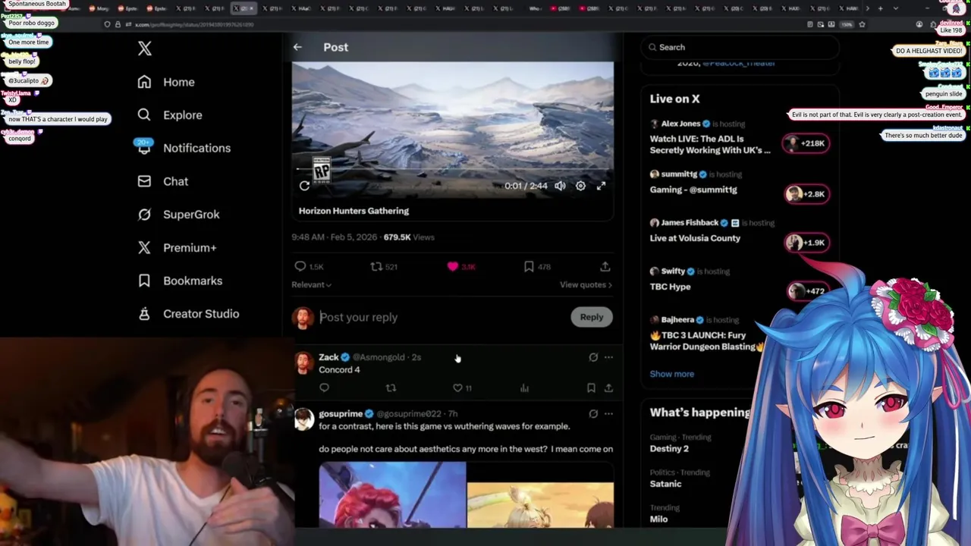Open Grok on gosuprime's reply
The height and width of the screenshot is (546, 971).
[593, 414]
